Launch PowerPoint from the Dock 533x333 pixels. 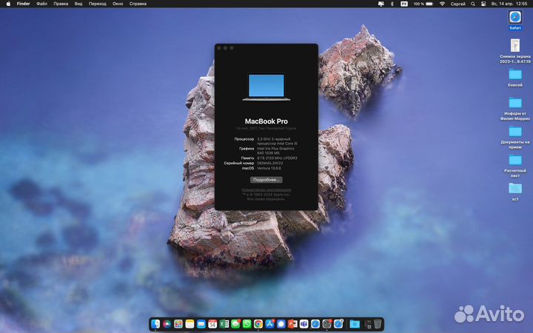(x=292, y=324)
